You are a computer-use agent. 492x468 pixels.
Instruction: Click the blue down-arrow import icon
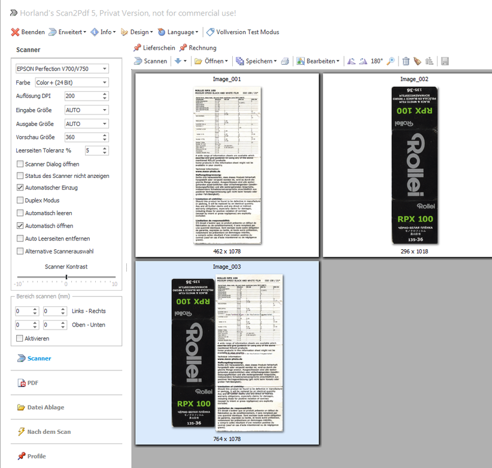[x=178, y=61]
